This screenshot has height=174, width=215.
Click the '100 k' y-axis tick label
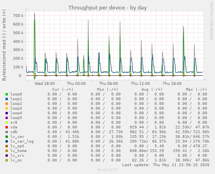coord(18,67)
